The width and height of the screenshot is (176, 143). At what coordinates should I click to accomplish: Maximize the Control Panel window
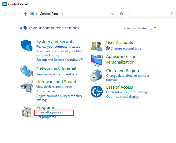pyautogui.click(x=160, y=4)
